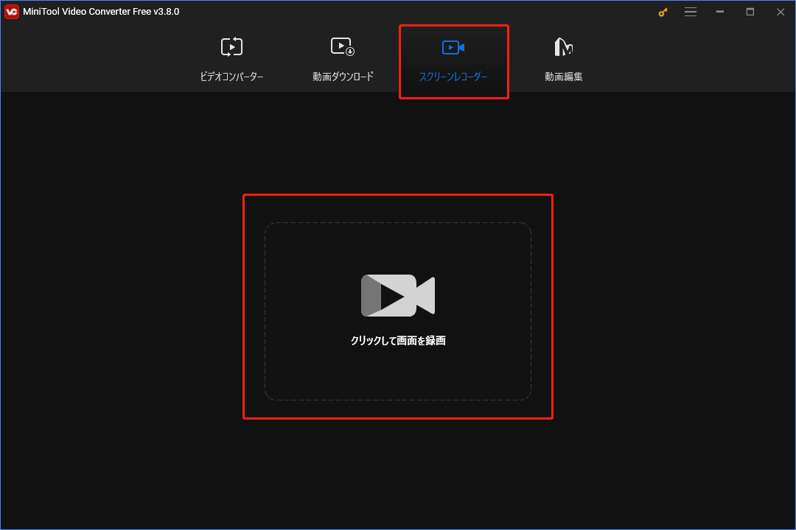Viewport: 796px width, 530px height.
Task: Click the MiniTool VC logo icon
Action: click(12, 12)
